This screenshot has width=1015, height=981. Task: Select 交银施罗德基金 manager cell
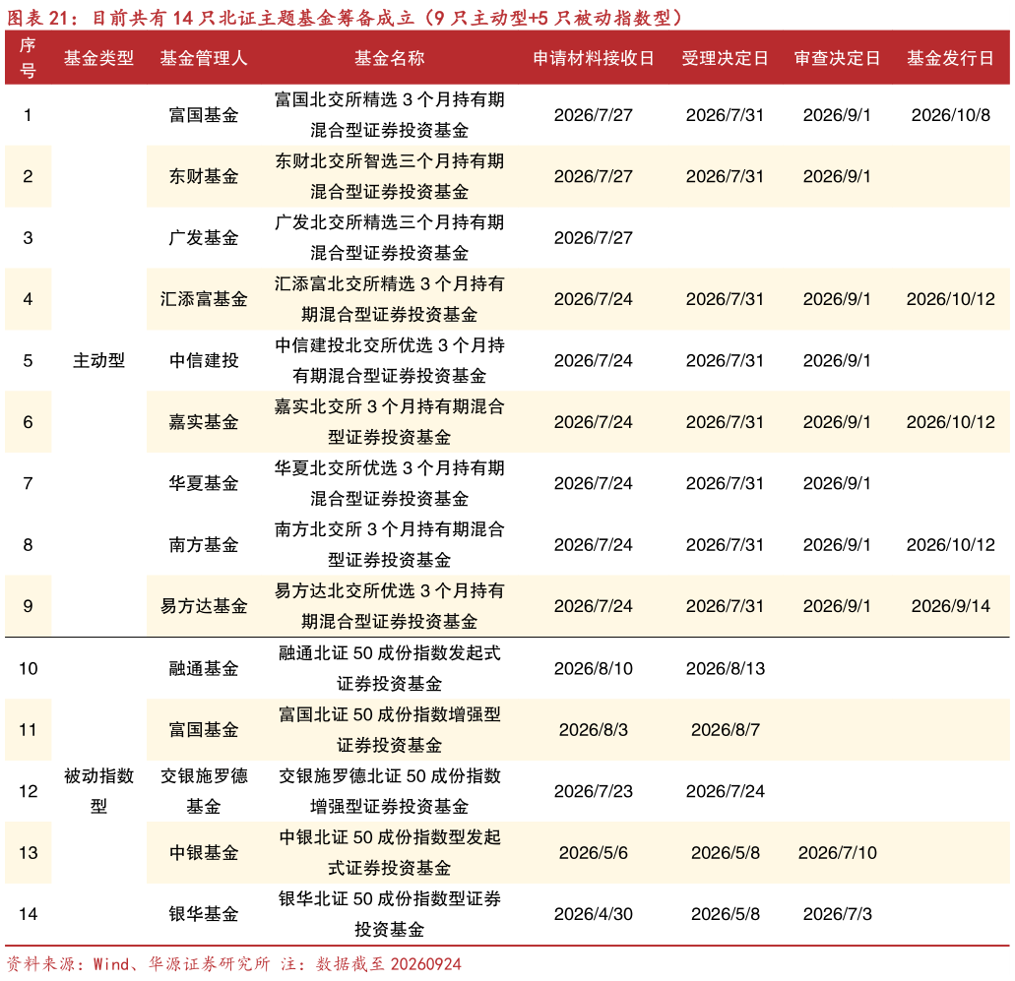pyautogui.click(x=203, y=791)
